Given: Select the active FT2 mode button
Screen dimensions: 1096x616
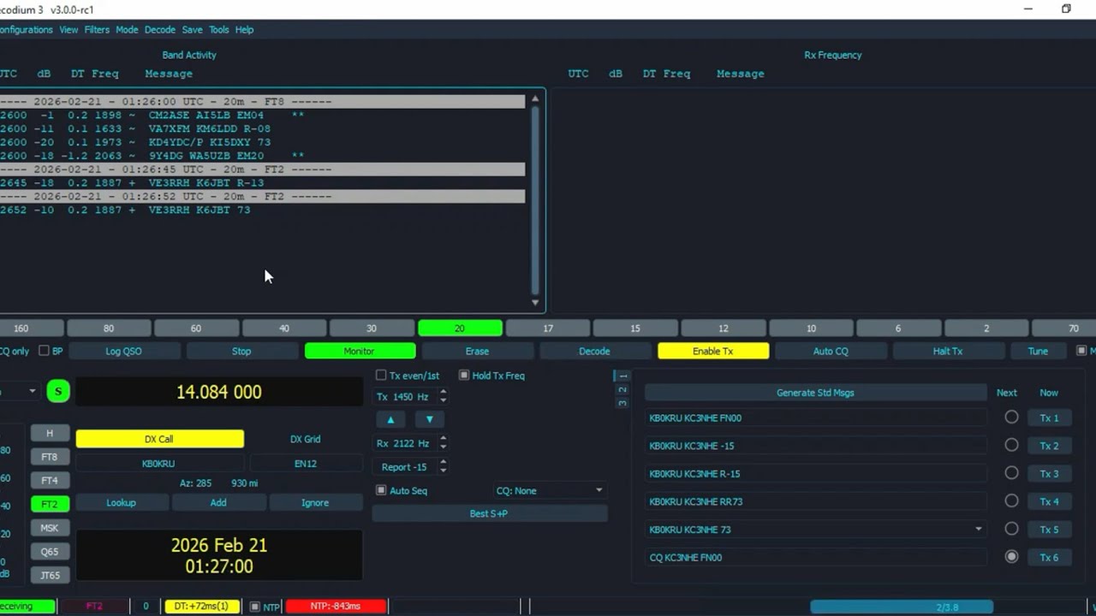Looking at the screenshot, I should click(50, 504).
